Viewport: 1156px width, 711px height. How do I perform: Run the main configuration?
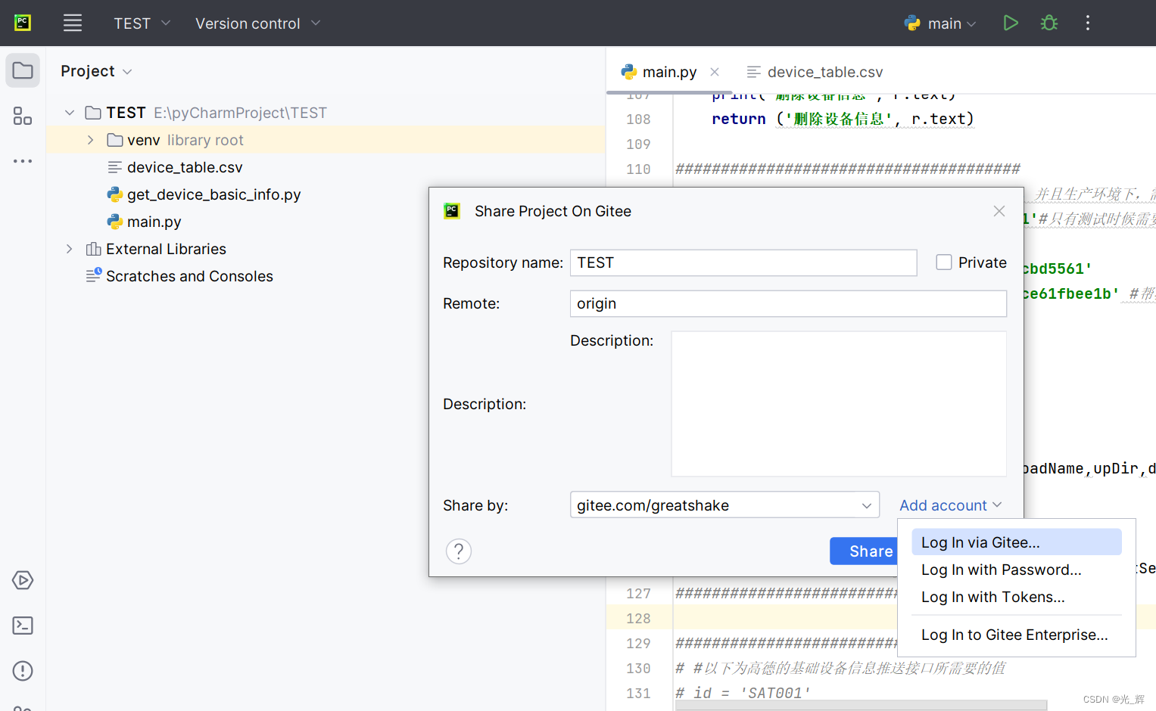coord(1011,23)
